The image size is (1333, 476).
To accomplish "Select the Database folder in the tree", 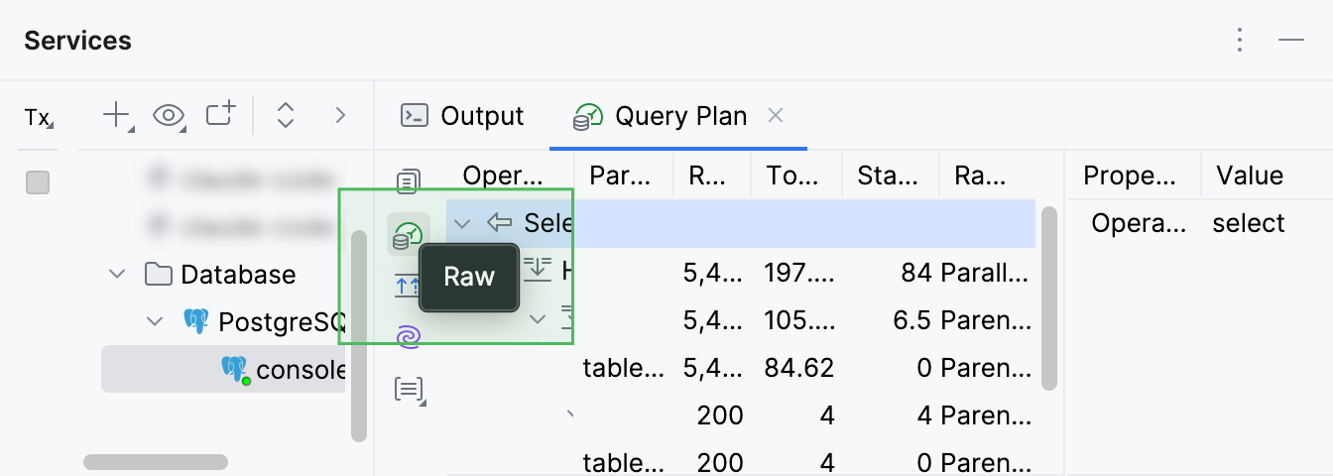I will pyautogui.click(x=220, y=274).
